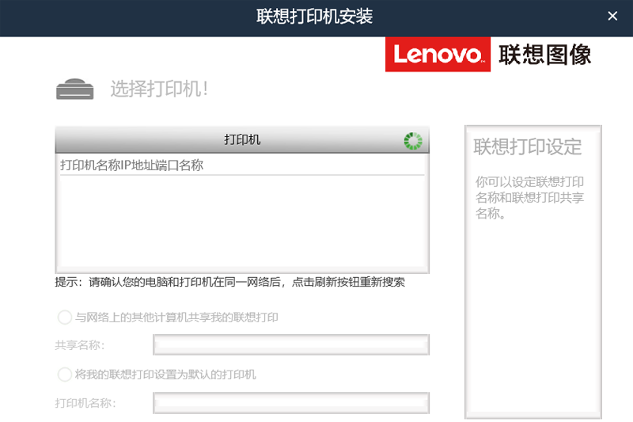633x422 pixels.
Task: Click the 选择打印机! heading
Action: coord(159,89)
